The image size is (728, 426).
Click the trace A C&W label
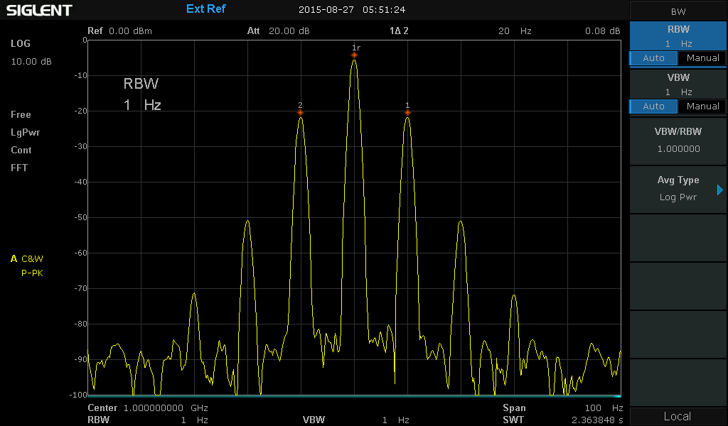pos(27,258)
